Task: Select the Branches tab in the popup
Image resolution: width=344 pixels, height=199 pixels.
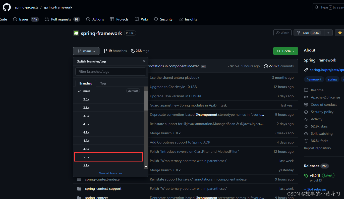Action: (86, 83)
